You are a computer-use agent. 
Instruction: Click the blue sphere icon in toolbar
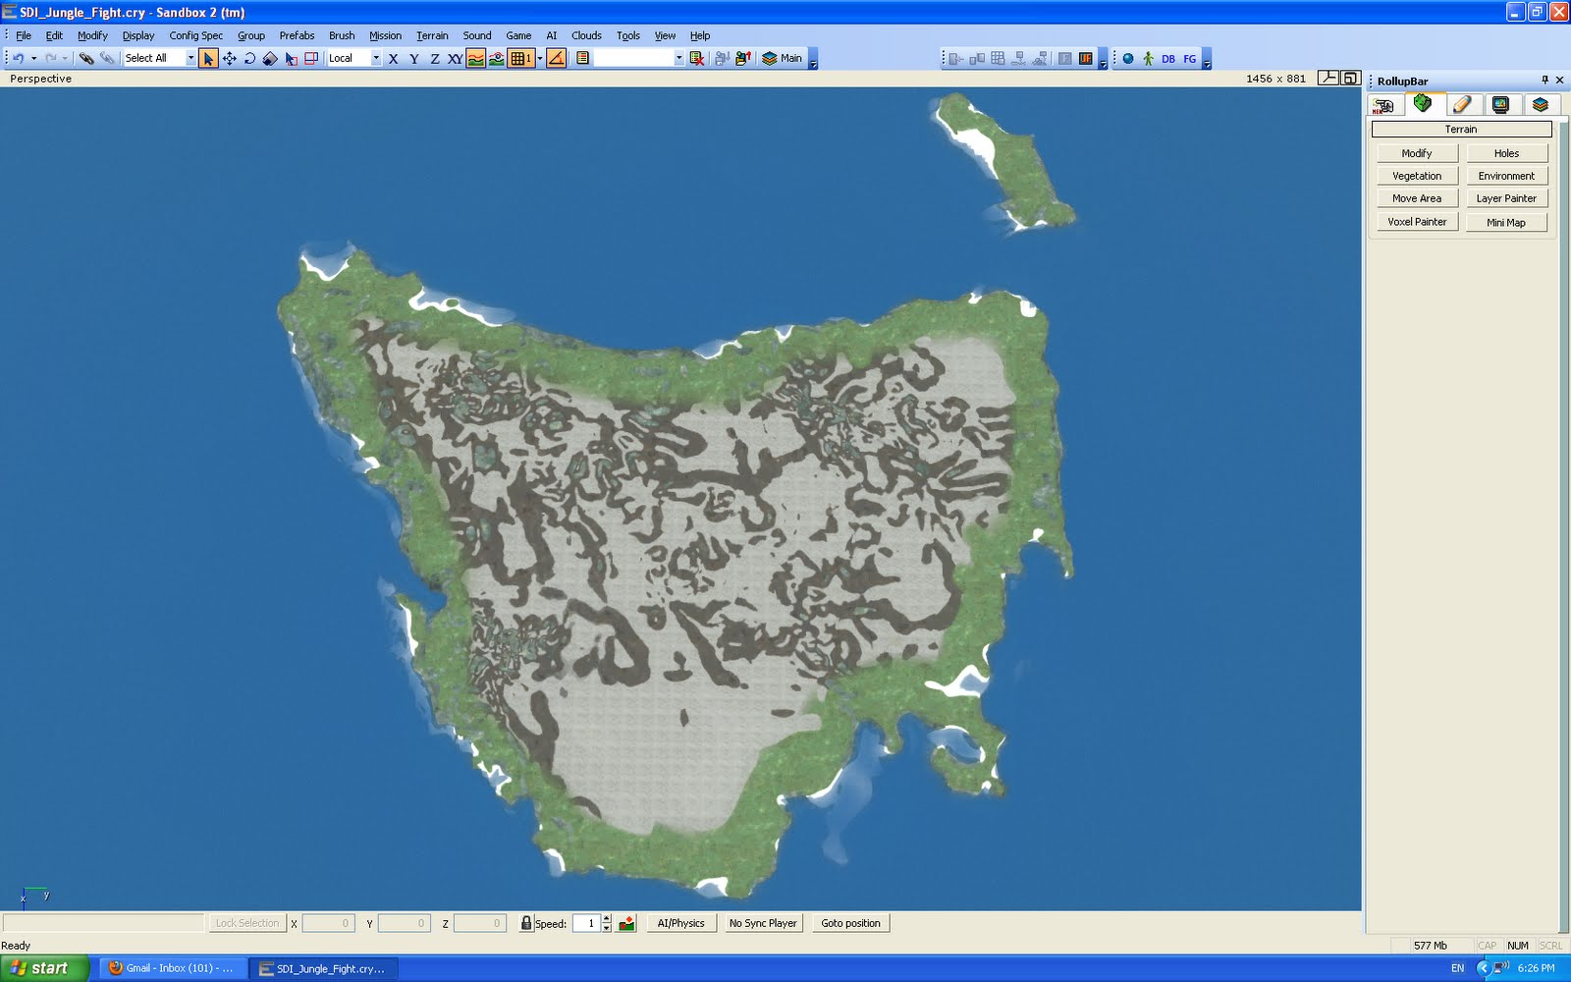tap(1128, 59)
